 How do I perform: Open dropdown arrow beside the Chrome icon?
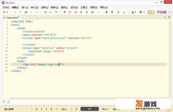click(x=144, y=12)
